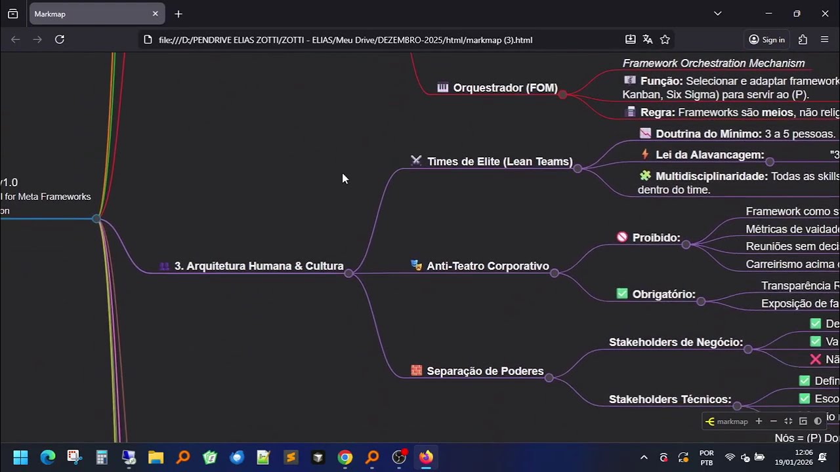The image size is (840, 472).
Task: Open Calculator from taskbar
Action: [102, 458]
